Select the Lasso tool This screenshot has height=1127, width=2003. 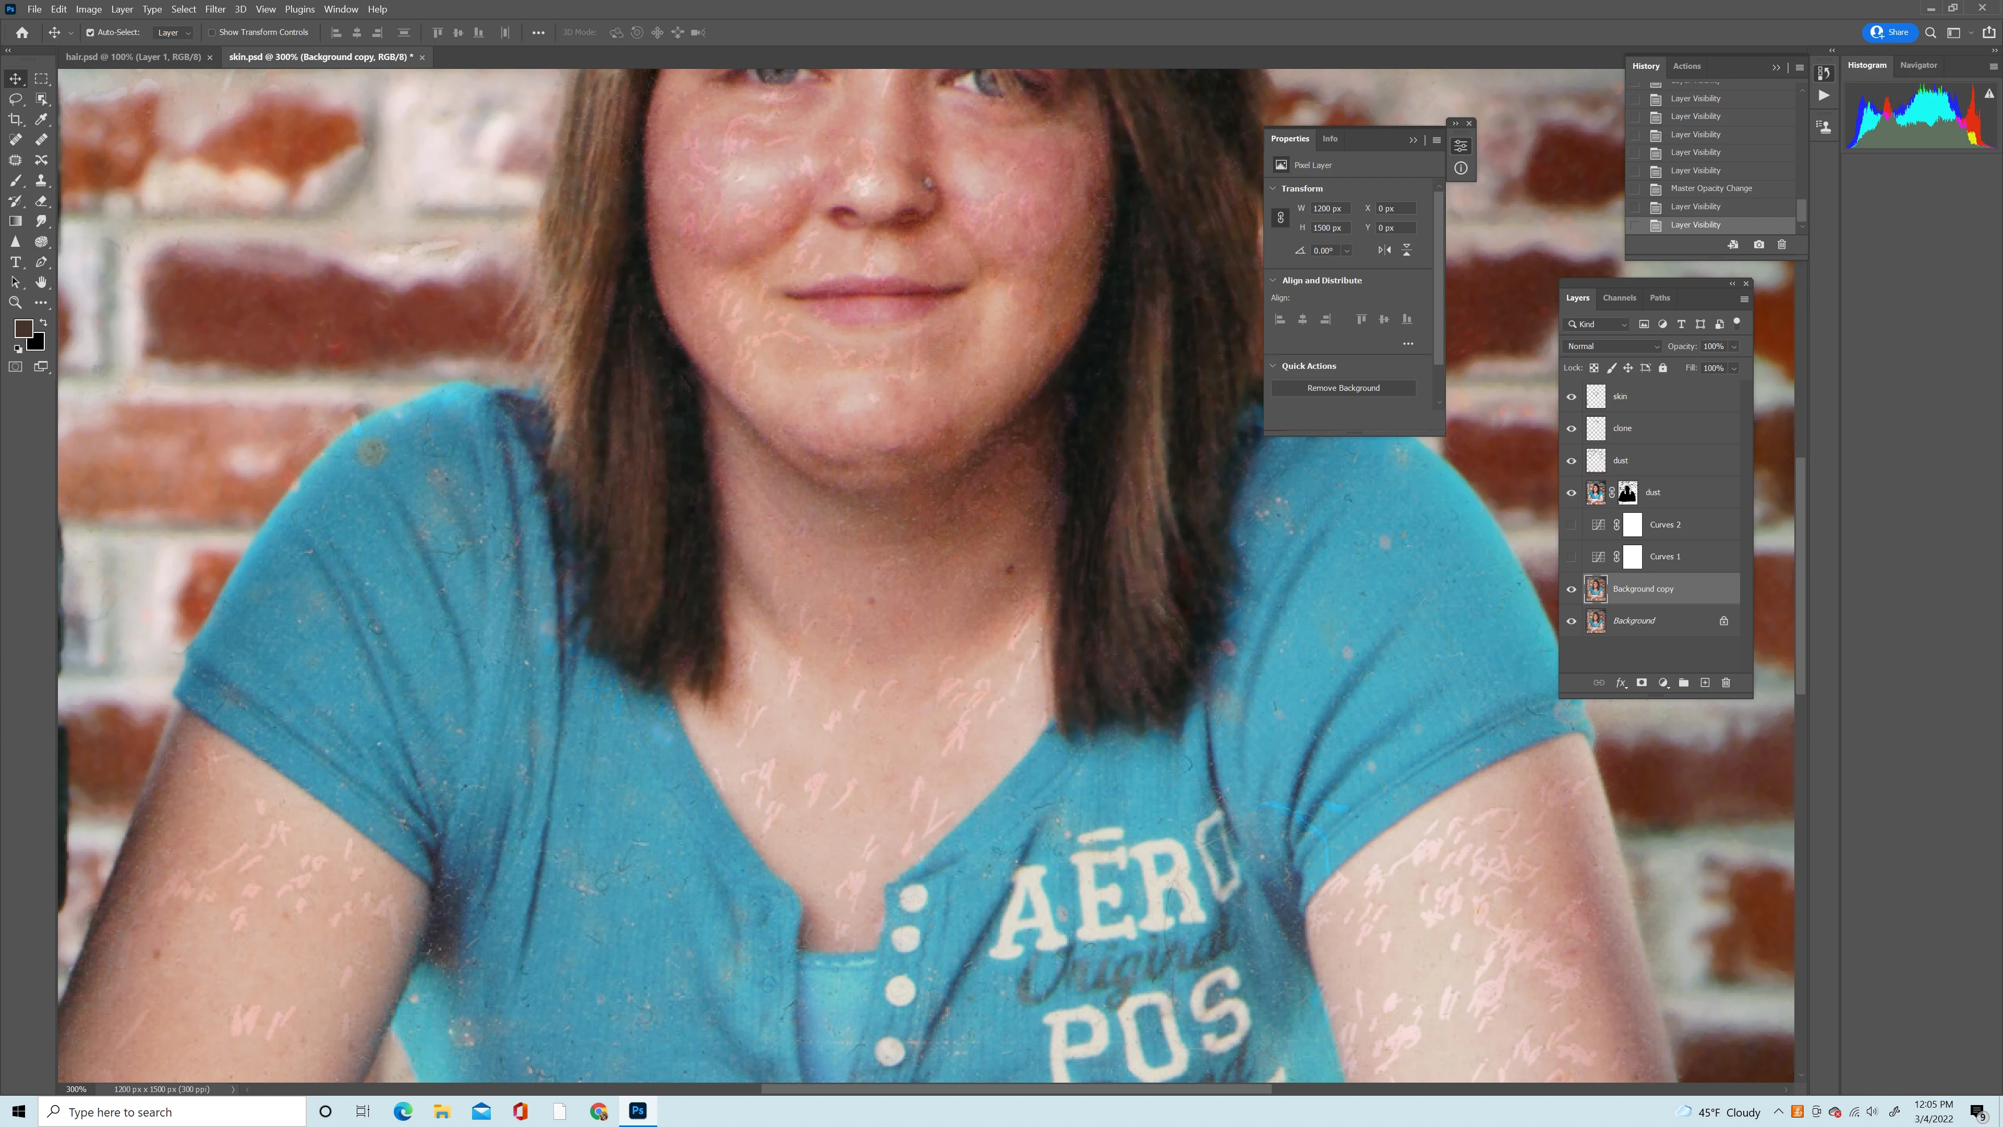15,99
